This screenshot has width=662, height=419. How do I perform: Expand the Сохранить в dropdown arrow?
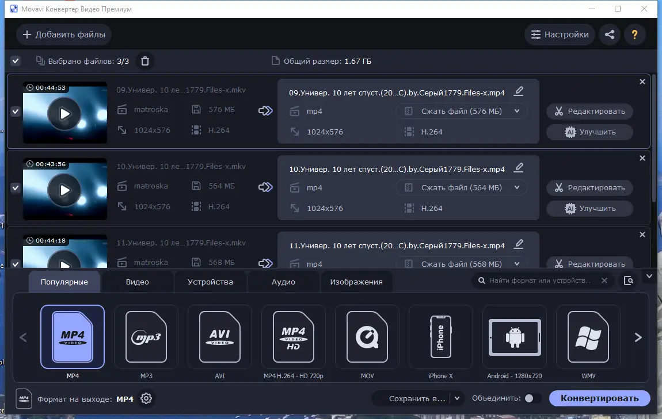[x=457, y=398]
